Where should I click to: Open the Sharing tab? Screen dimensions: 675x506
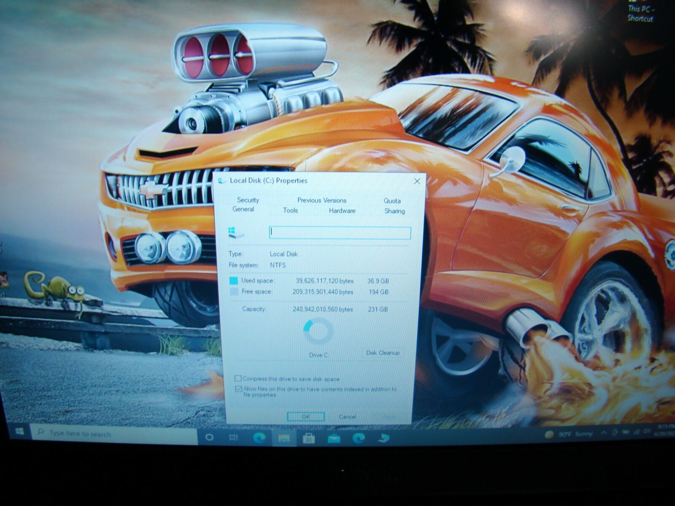pyautogui.click(x=394, y=211)
